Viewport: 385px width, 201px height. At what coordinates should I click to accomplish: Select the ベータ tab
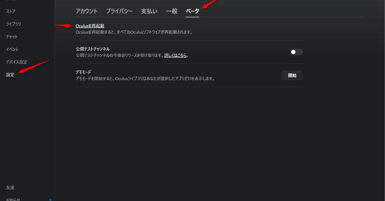point(192,11)
